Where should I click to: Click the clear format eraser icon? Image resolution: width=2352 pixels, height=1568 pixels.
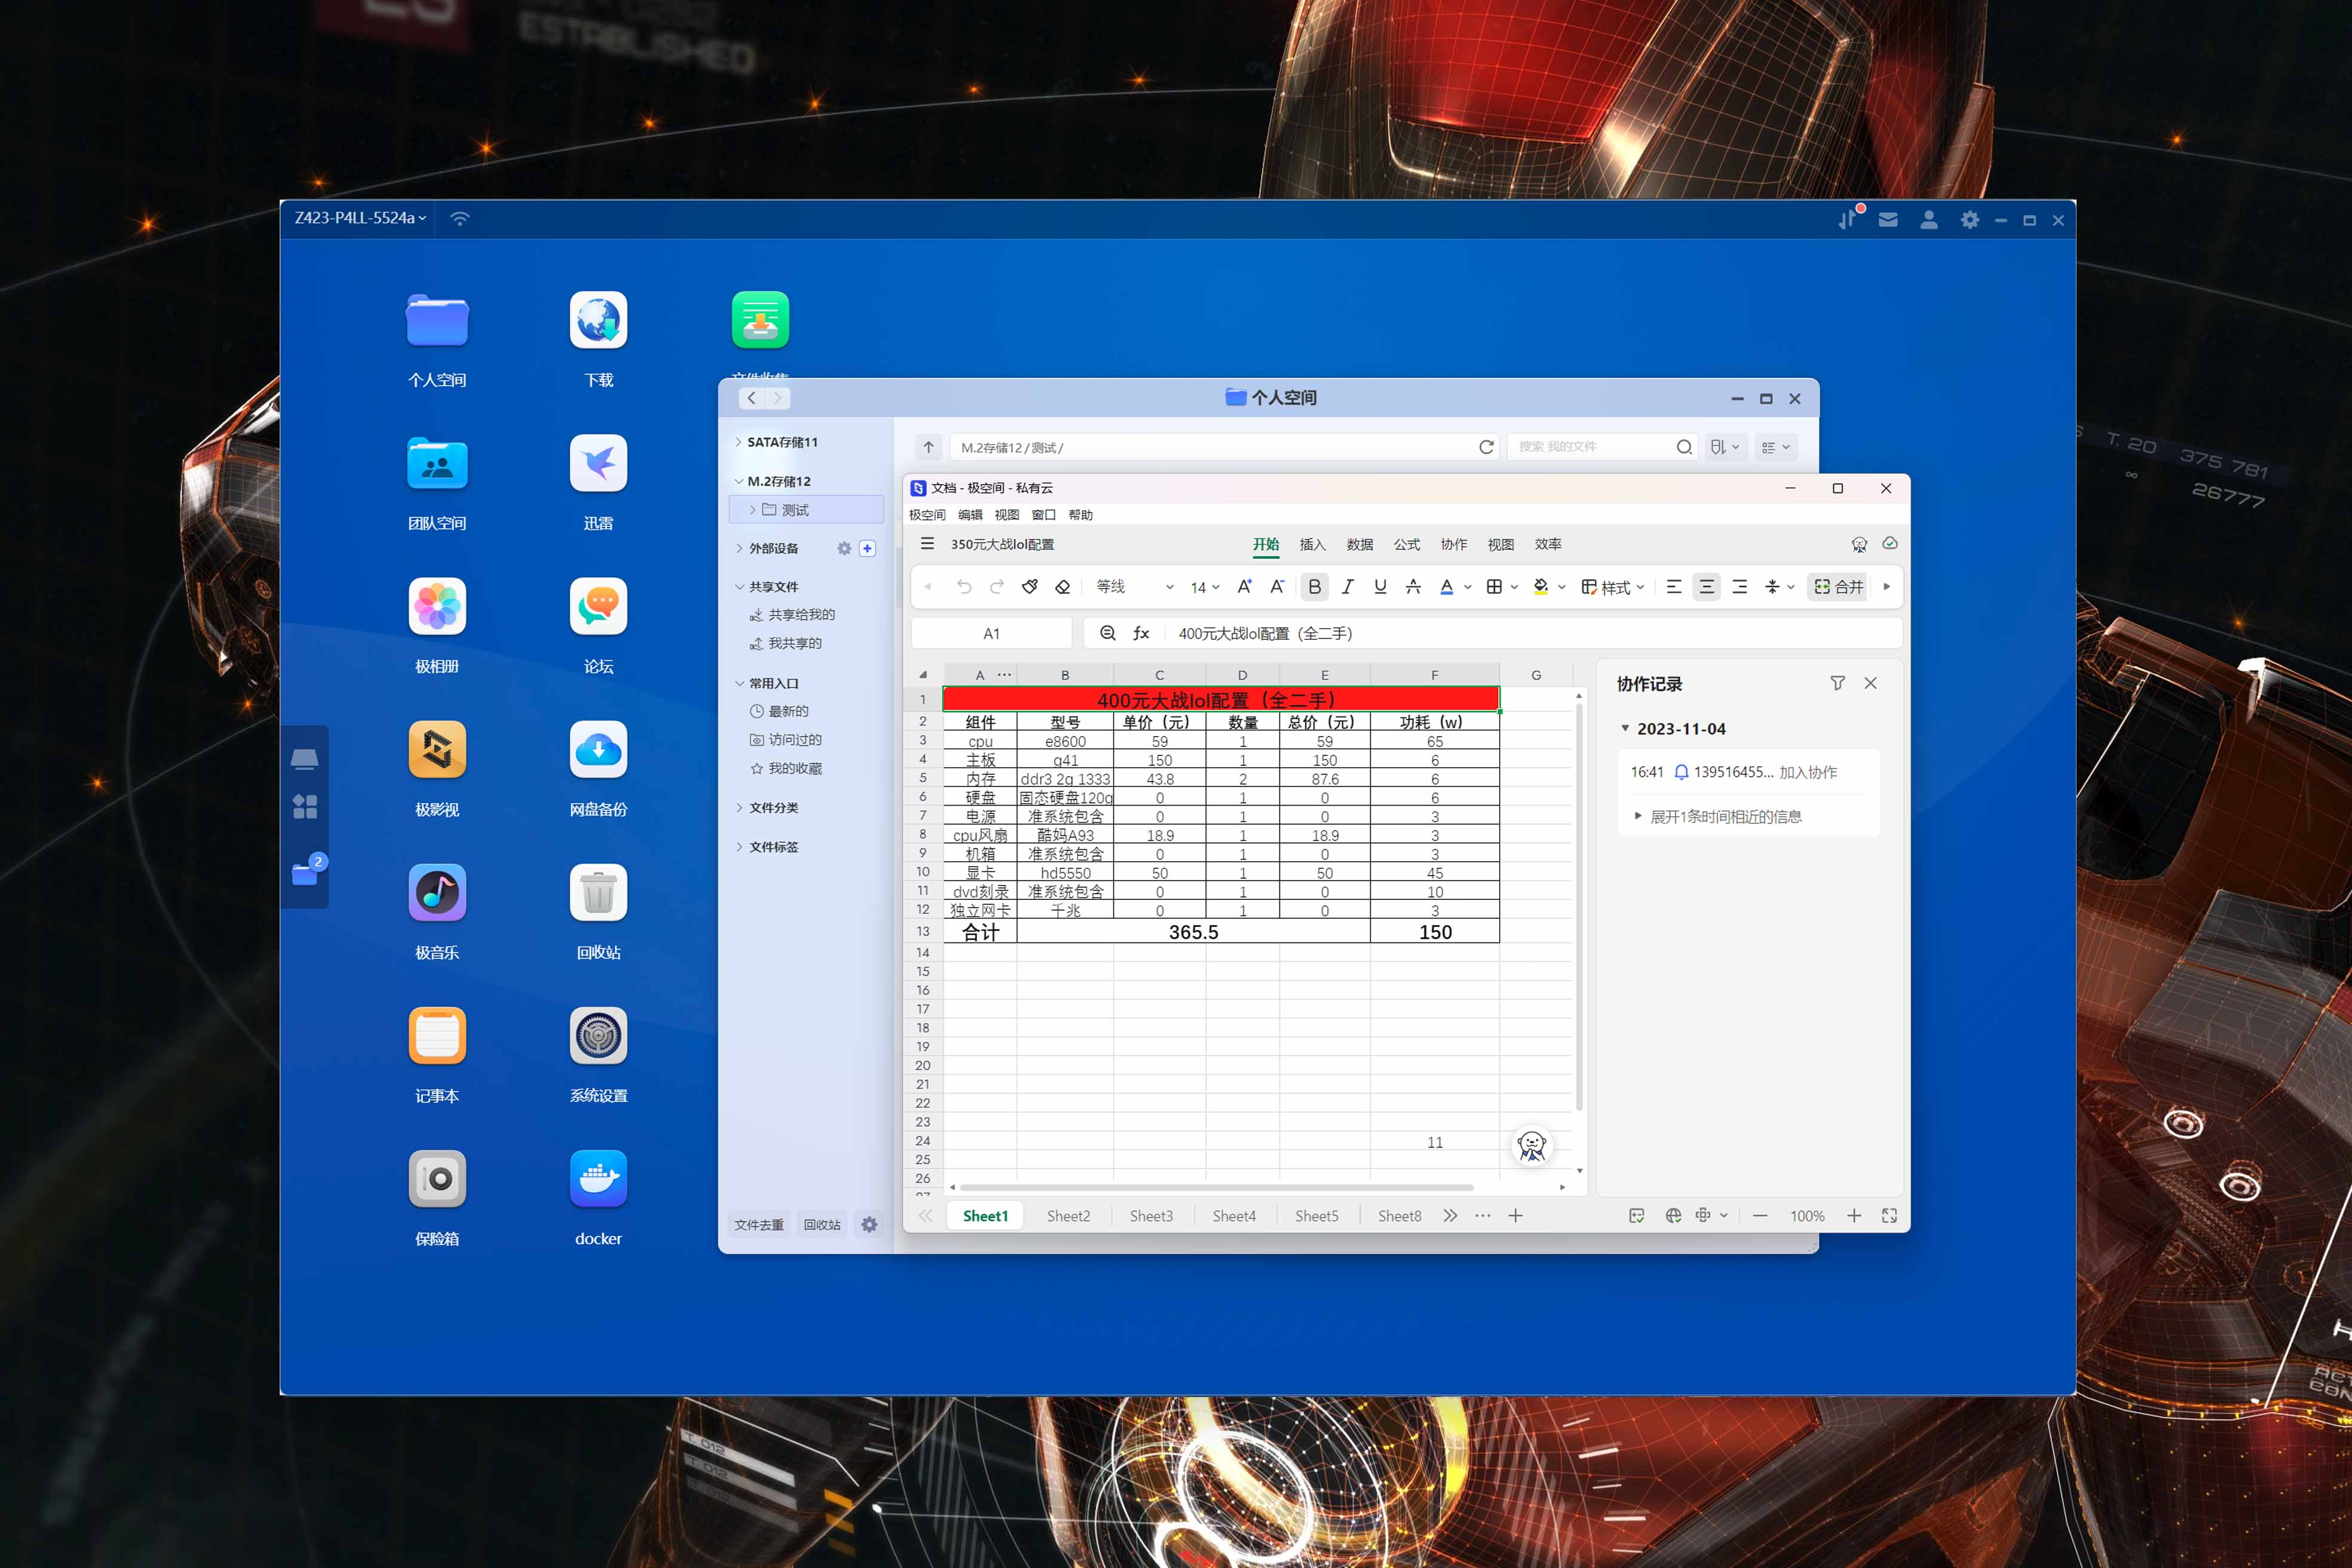pos(1063,587)
